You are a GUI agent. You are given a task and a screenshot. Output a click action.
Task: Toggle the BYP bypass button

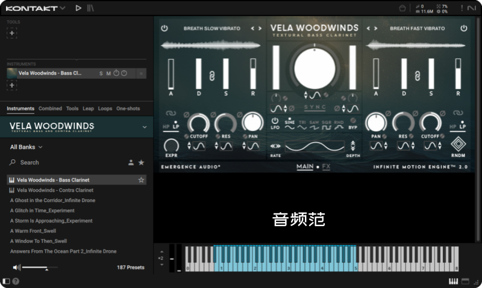(353, 124)
